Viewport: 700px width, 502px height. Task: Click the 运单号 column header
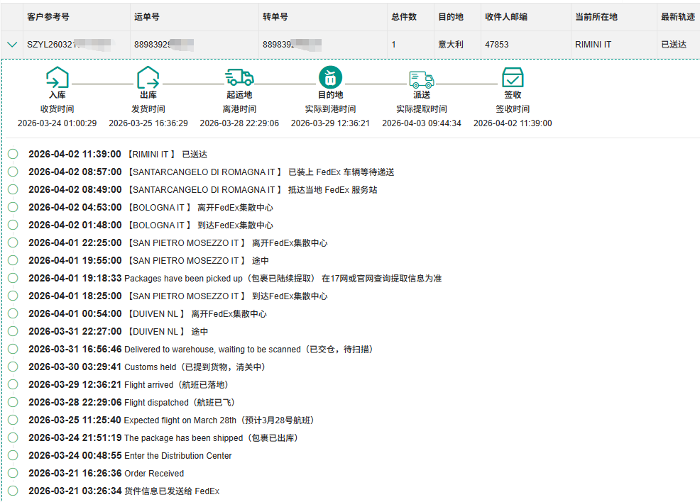click(x=147, y=16)
